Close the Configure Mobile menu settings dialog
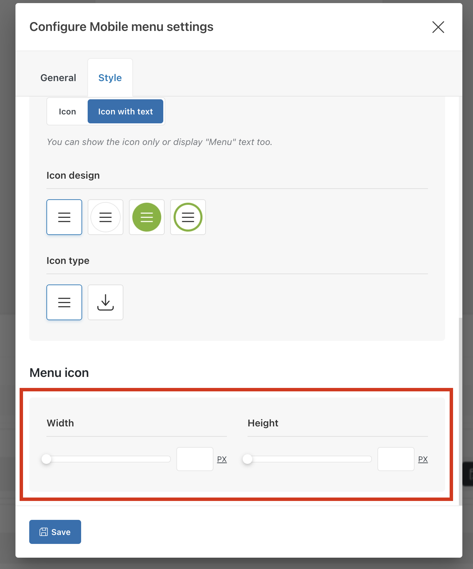This screenshot has width=473, height=569. point(438,27)
